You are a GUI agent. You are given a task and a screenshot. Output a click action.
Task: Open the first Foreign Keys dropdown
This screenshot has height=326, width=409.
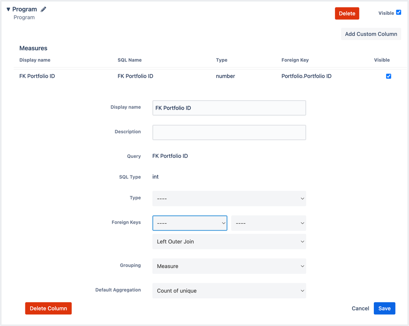(190, 223)
